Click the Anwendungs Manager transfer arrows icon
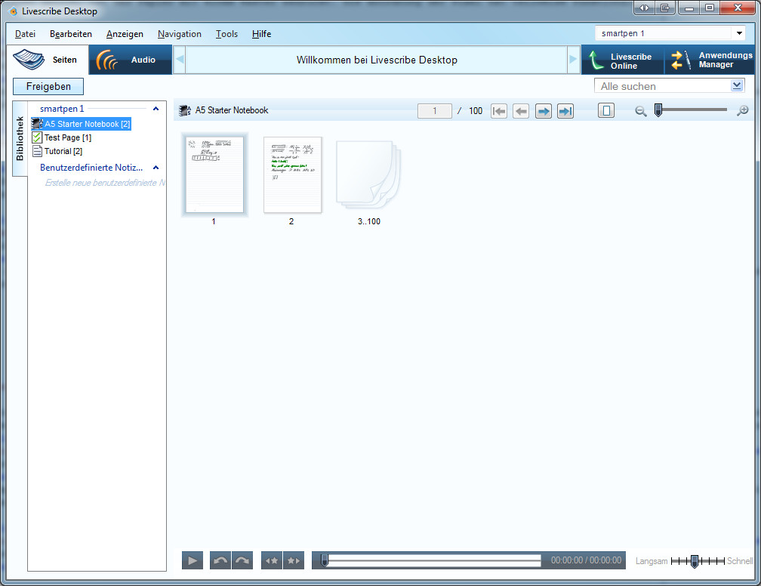 pyautogui.click(x=681, y=60)
